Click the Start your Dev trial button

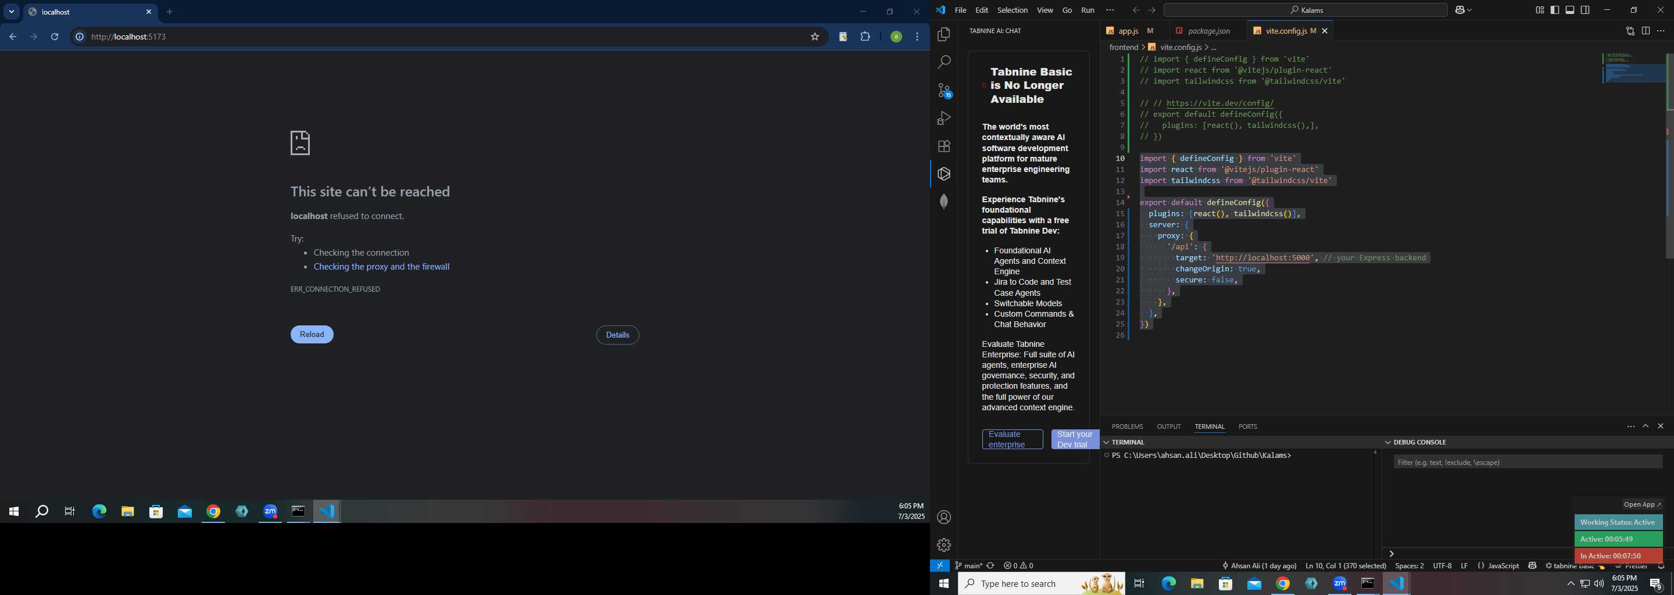pyautogui.click(x=1074, y=439)
